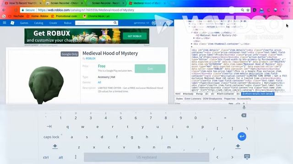
Task: Tap the right arrow key on keyboard
Action: pos(232,157)
